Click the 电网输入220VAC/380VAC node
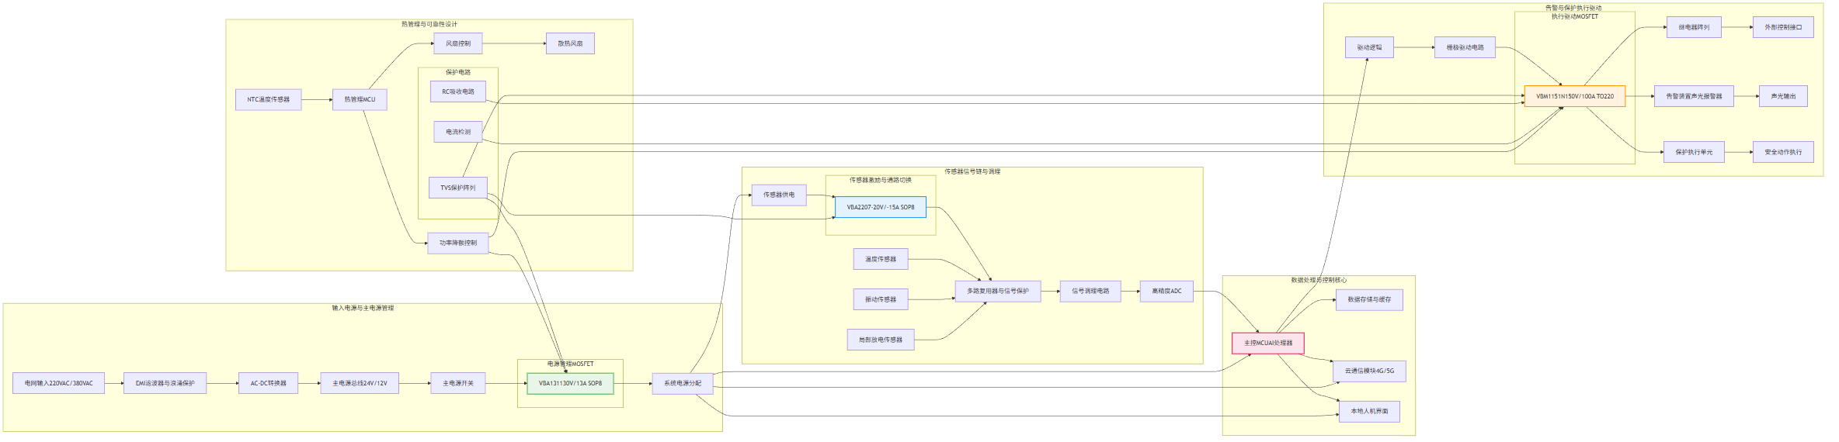Image resolution: width=1839 pixels, height=442 pixels. point(58,383)
